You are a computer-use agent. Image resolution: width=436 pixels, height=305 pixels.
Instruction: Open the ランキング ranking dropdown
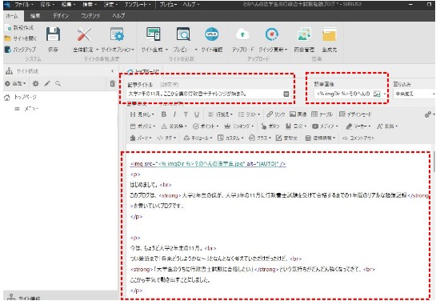pos(239,126)
